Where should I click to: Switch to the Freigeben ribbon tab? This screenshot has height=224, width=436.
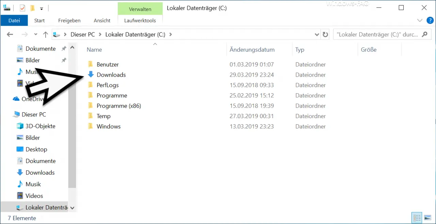69,20
